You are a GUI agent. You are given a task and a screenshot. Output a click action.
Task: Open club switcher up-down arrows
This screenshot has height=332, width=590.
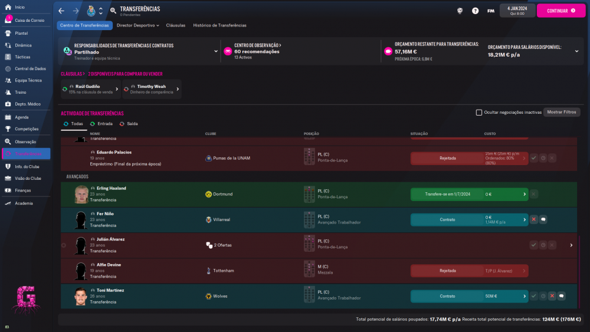point(100,11)
